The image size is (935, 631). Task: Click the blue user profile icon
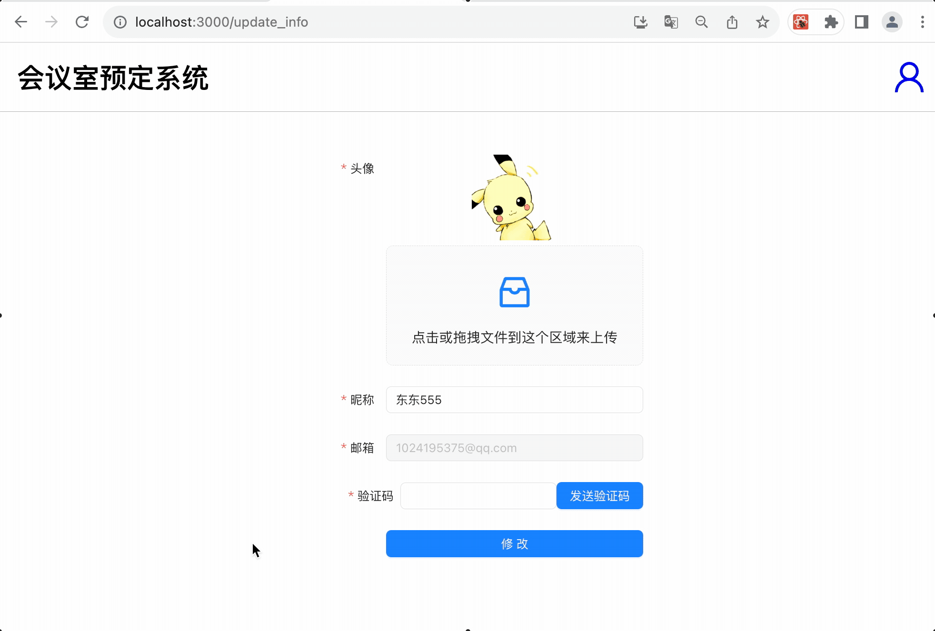click(x=909, y=78)
